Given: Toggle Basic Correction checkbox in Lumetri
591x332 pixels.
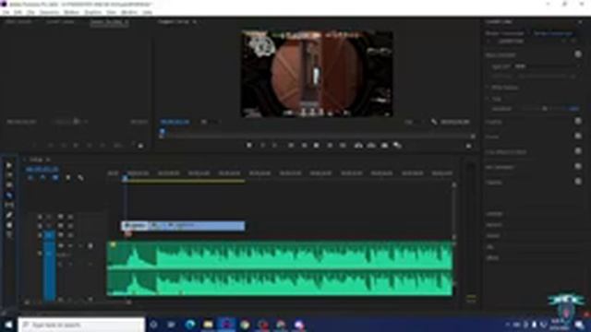Looking at the screenshot, I should (x=578, y=54).
